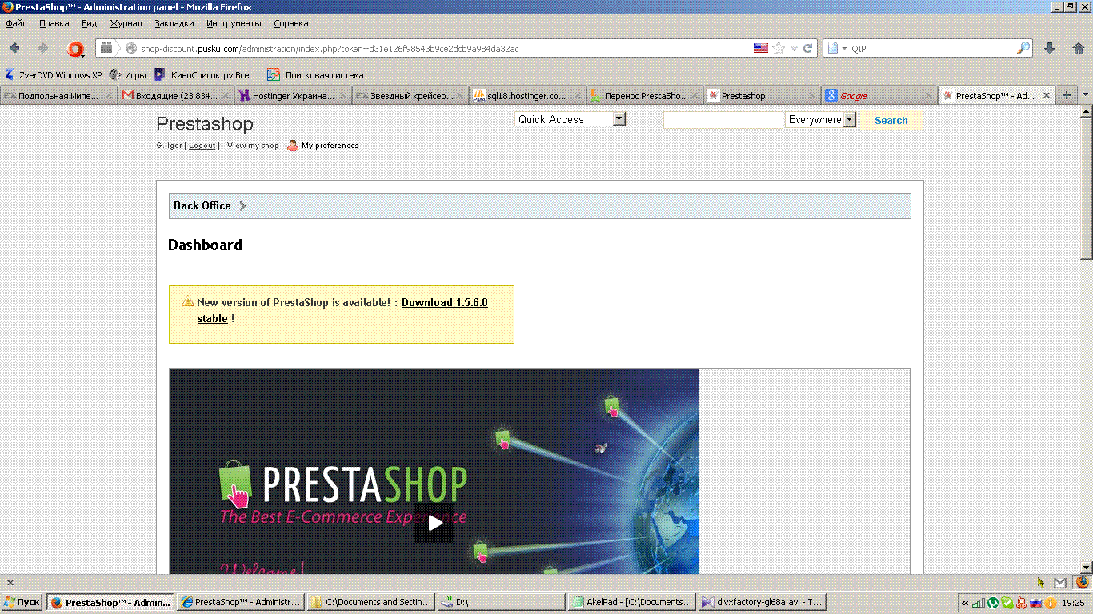Click the My preferences user icon
1093x614 pixels.
[293, 146]
